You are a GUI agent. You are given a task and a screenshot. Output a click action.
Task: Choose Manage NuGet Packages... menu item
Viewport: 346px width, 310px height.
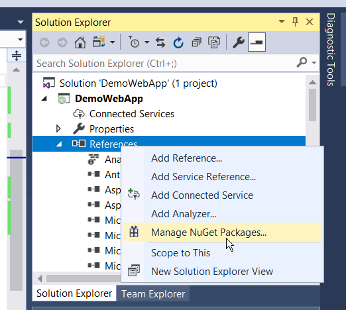click(x=222, y=232)
